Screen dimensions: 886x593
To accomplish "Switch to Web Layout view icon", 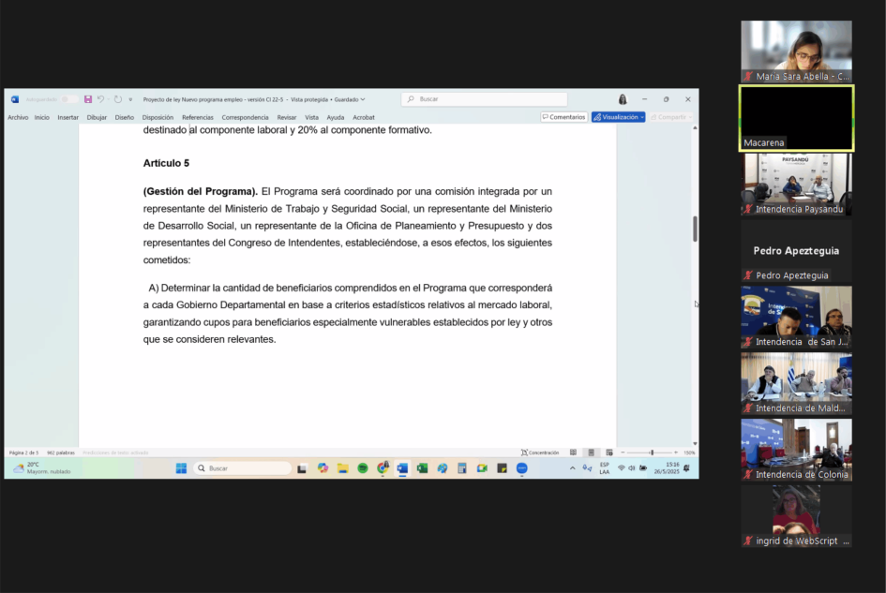I will pyautogui.click(x=609, y=452).
